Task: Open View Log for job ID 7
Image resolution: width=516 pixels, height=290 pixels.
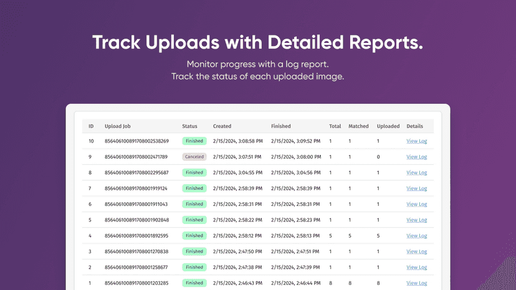Action: 417,189
